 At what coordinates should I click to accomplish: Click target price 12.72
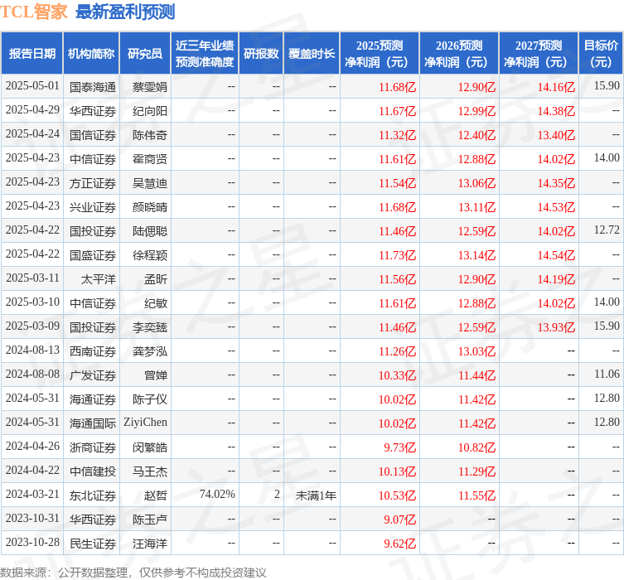coord(607,230)
